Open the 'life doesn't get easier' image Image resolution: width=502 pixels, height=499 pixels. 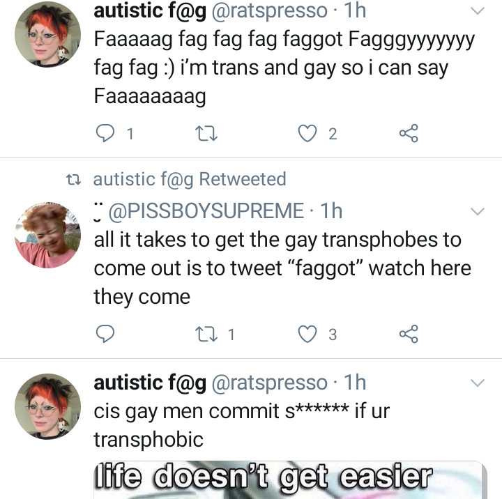pos(290,480)
